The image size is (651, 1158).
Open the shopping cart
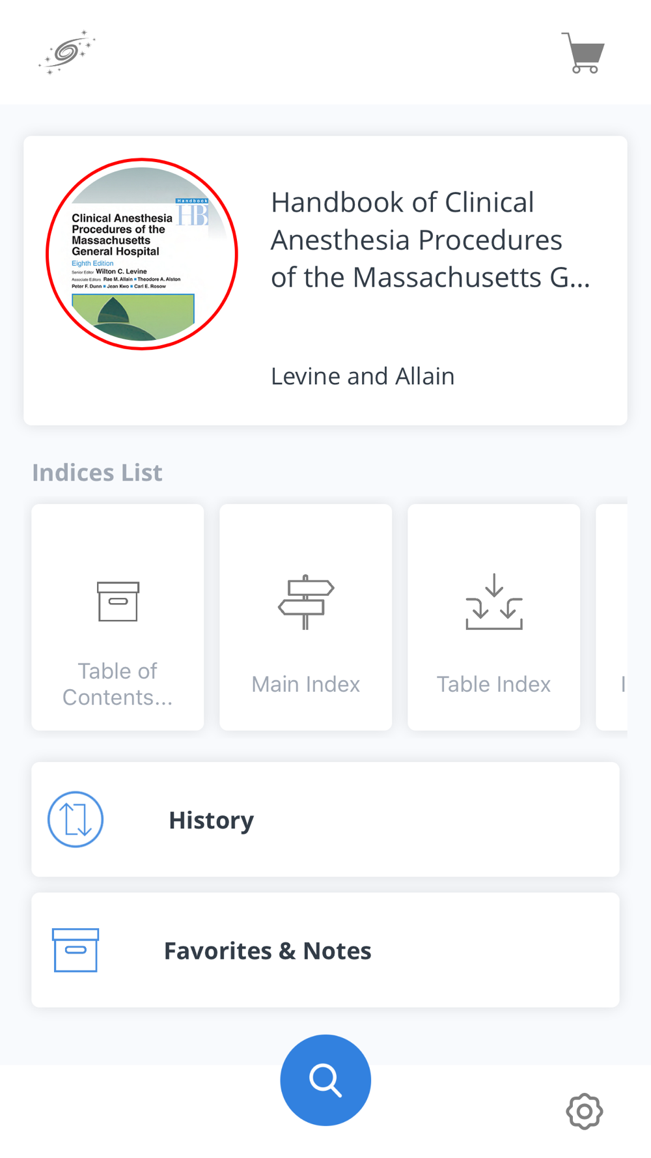pos(583,53)
